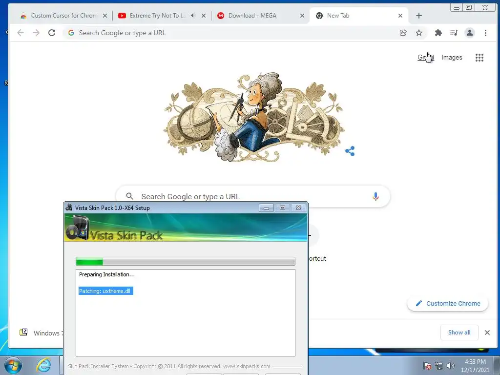This screenshot has width=500, height=375.
Task: Open the media control icon in Chrome toolbar
Action: [x=454, y=33]
